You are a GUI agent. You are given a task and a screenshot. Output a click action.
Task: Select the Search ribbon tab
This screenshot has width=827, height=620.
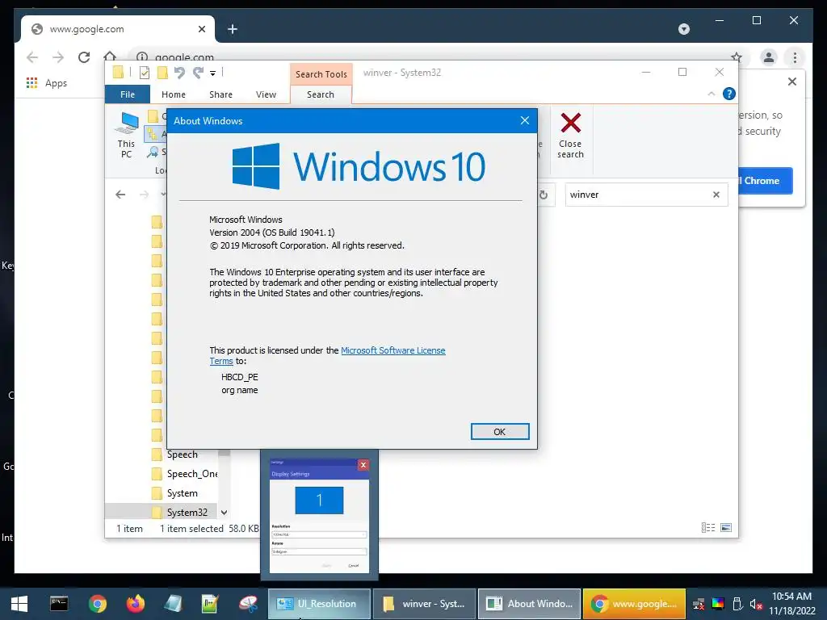[x=321, y=94]
